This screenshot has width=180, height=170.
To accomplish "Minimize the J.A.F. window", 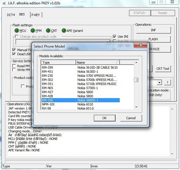I will pyautogui.click(x=153, y=2).
